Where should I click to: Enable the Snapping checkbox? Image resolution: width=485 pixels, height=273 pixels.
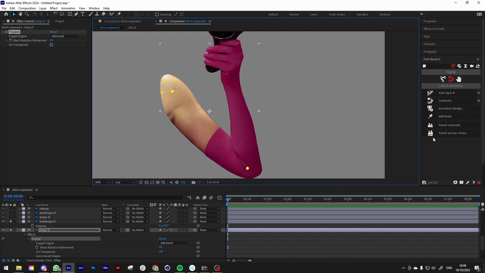click(x=157, y=14)
